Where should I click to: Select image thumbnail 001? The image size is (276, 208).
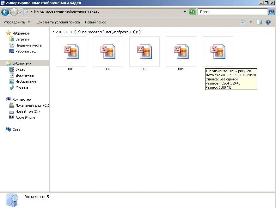pyautogui.click(x=71, y=52)
